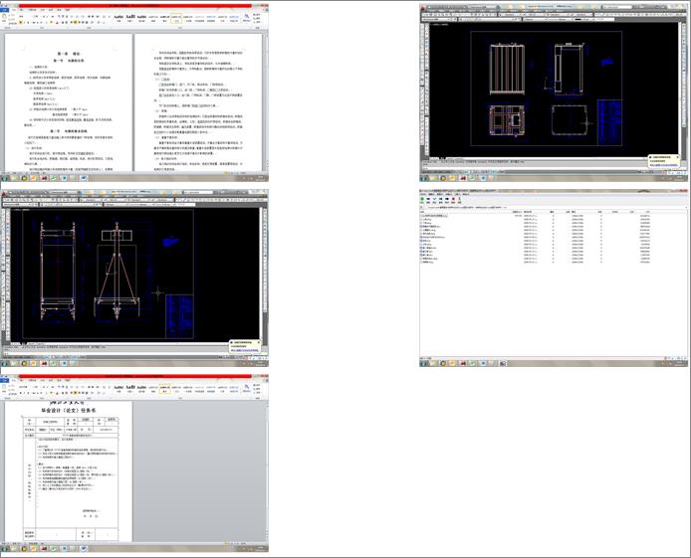Open Edit menu in 7-Zip archive window
Screen dimensions: 691x558
tap(431, 194)
